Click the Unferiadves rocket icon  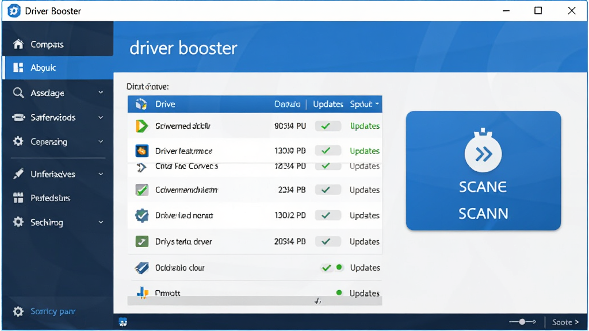pos(18,174)
